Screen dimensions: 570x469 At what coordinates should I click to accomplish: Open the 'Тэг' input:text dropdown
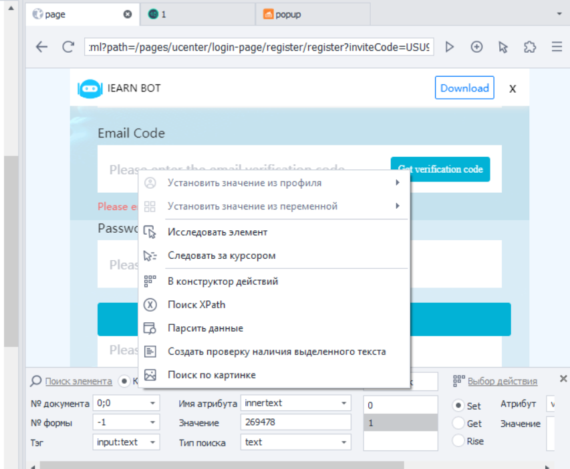(126, 442)
